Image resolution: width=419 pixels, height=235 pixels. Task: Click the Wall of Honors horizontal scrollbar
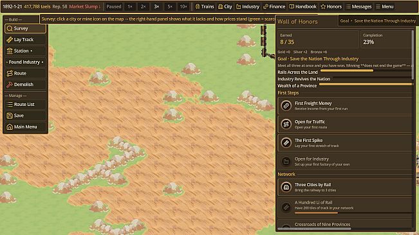pyautogui.click(x=314, y=229)
